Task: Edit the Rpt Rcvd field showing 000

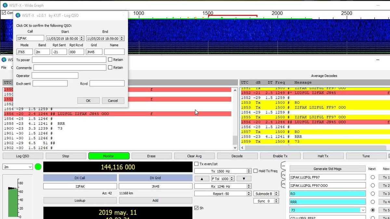Action: click(x=76, y=52)
